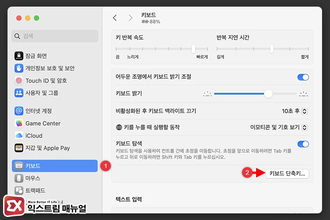Viewport: 330px width, 220px height.
Task: Click the 검색 search field
Action: click(55, 36)
